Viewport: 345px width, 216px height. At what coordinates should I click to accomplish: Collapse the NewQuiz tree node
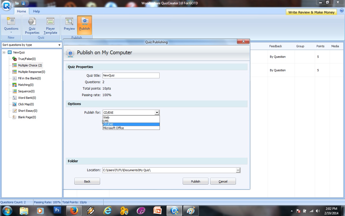(x=4, y=52)
